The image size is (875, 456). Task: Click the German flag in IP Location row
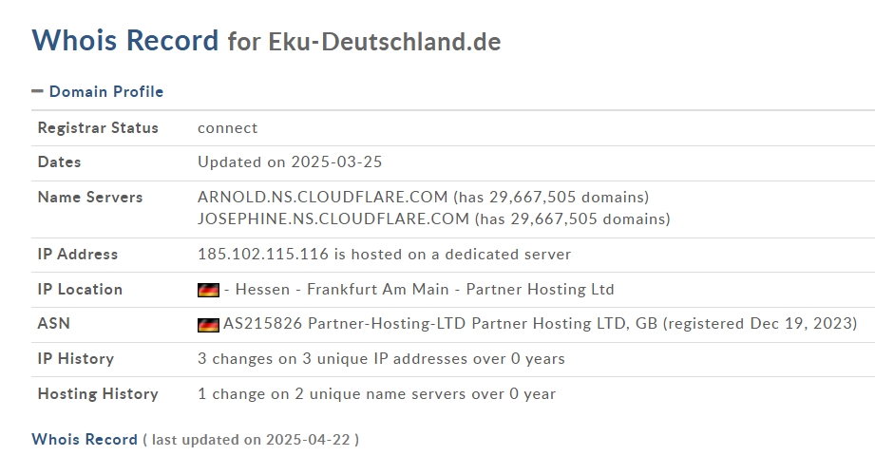[208, 291]
